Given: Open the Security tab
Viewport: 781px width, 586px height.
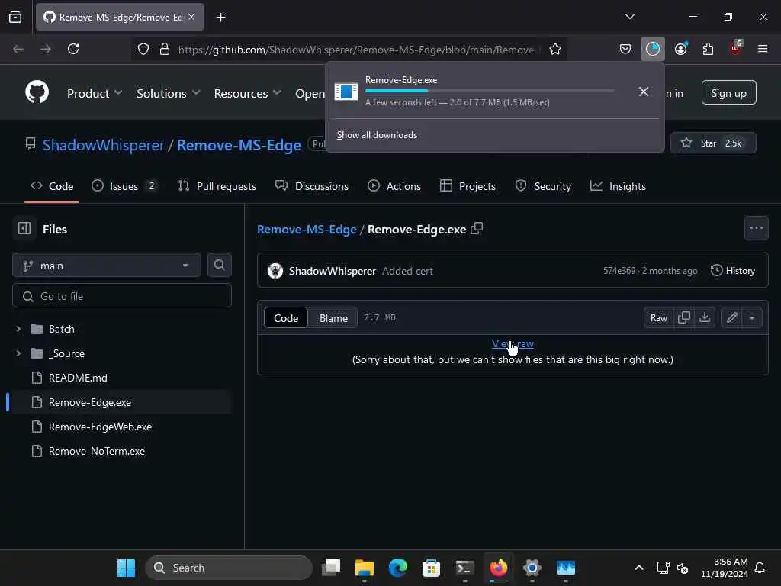Looking at the screenshot, I should [543, 186].
